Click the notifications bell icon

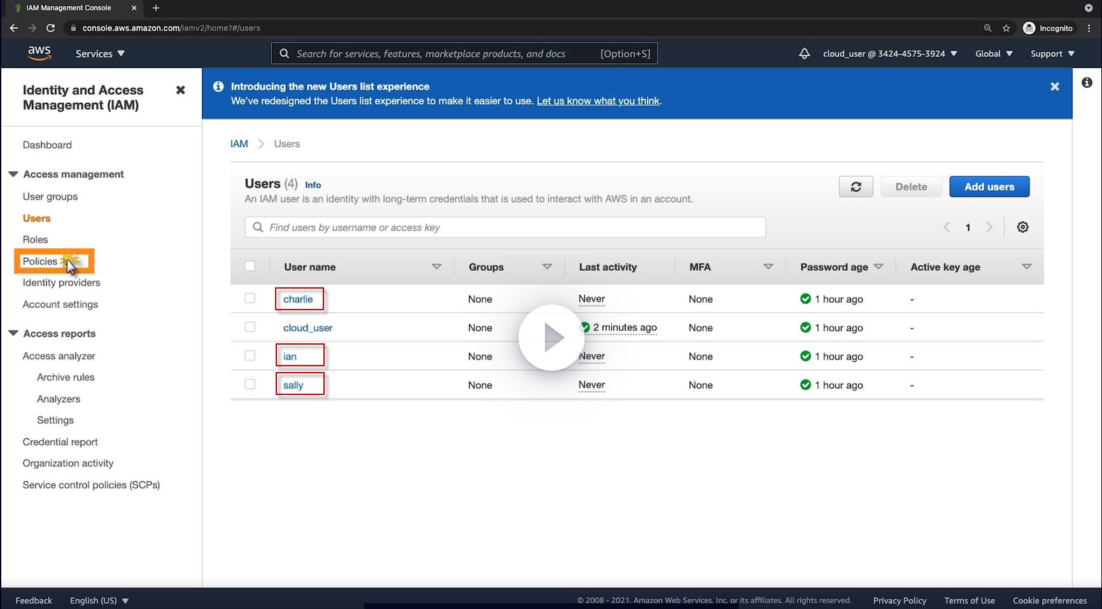[804, 54]
